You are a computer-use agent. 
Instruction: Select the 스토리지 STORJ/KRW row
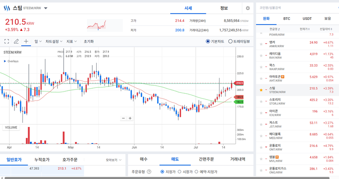(297, 101)
